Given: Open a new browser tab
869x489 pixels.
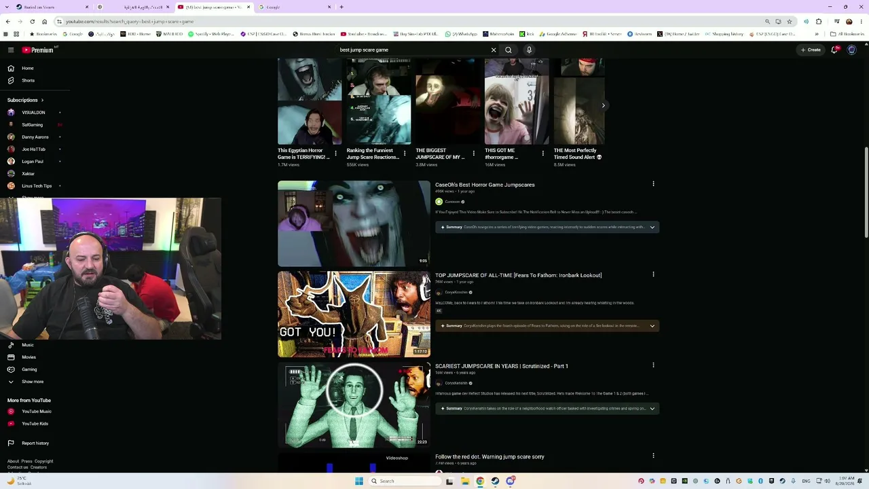Looking at the screenshot, I should coord(341,7).
